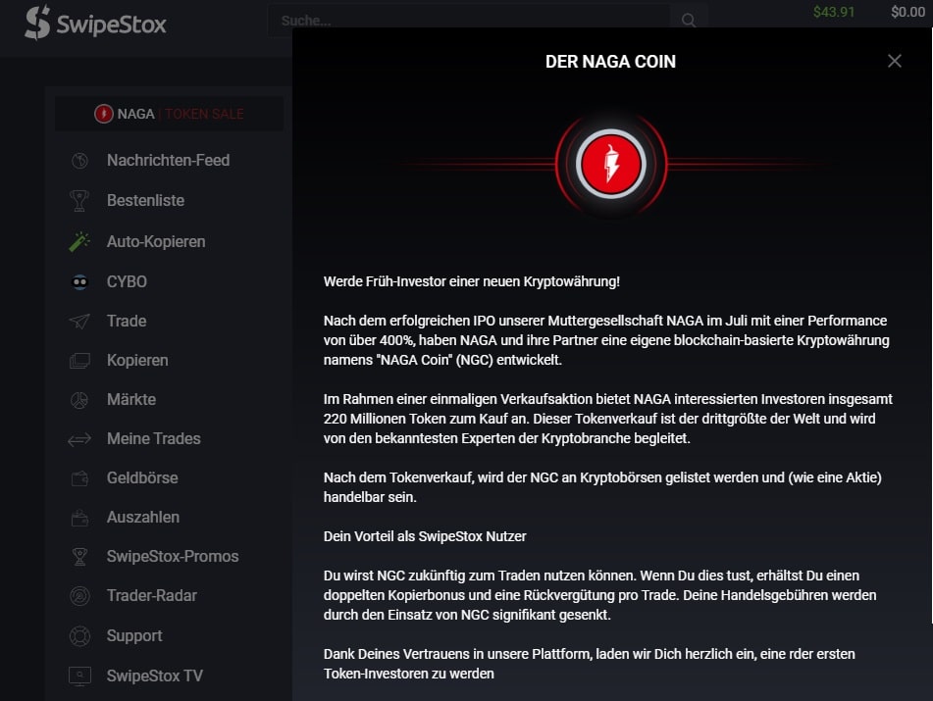The image size is (933, 701).
Task: Click the search magnifier icon
Action: pos(689,21)
